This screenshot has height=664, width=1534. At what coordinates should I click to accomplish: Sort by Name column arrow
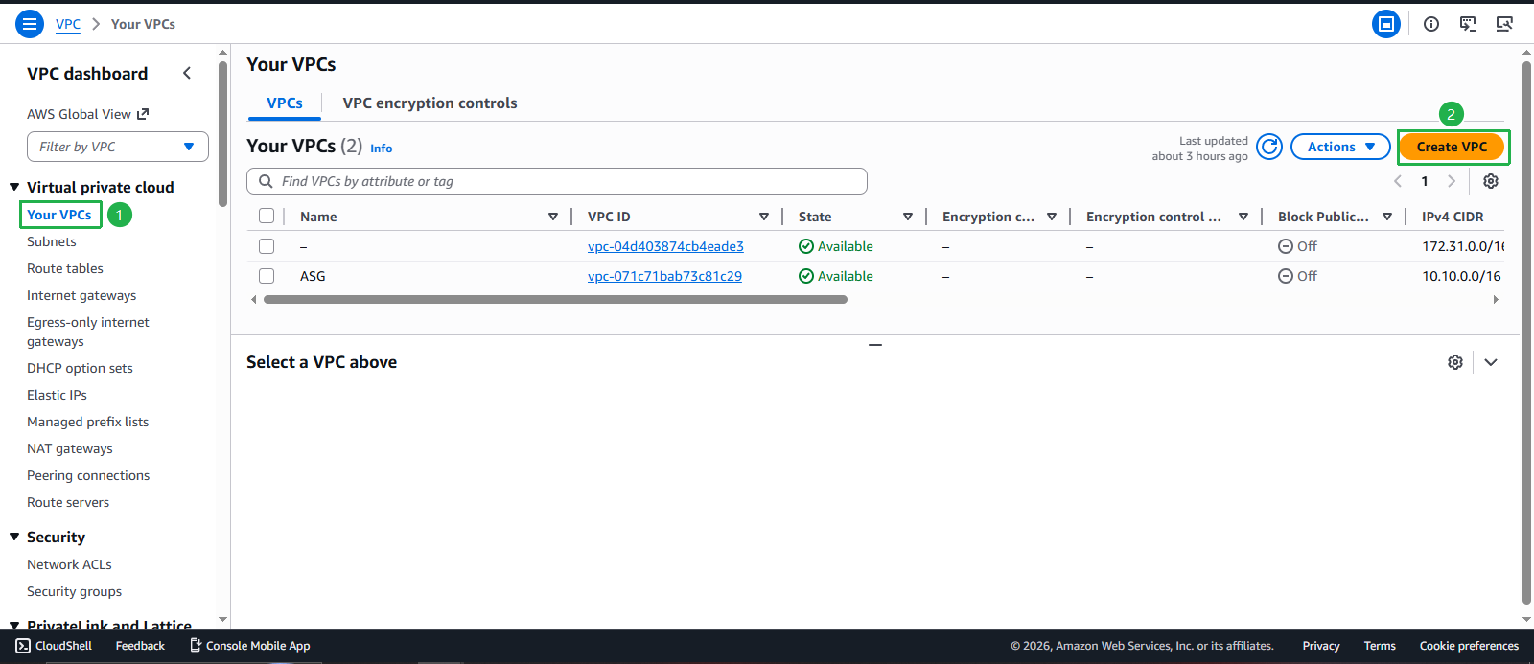(x=553, y=217)
